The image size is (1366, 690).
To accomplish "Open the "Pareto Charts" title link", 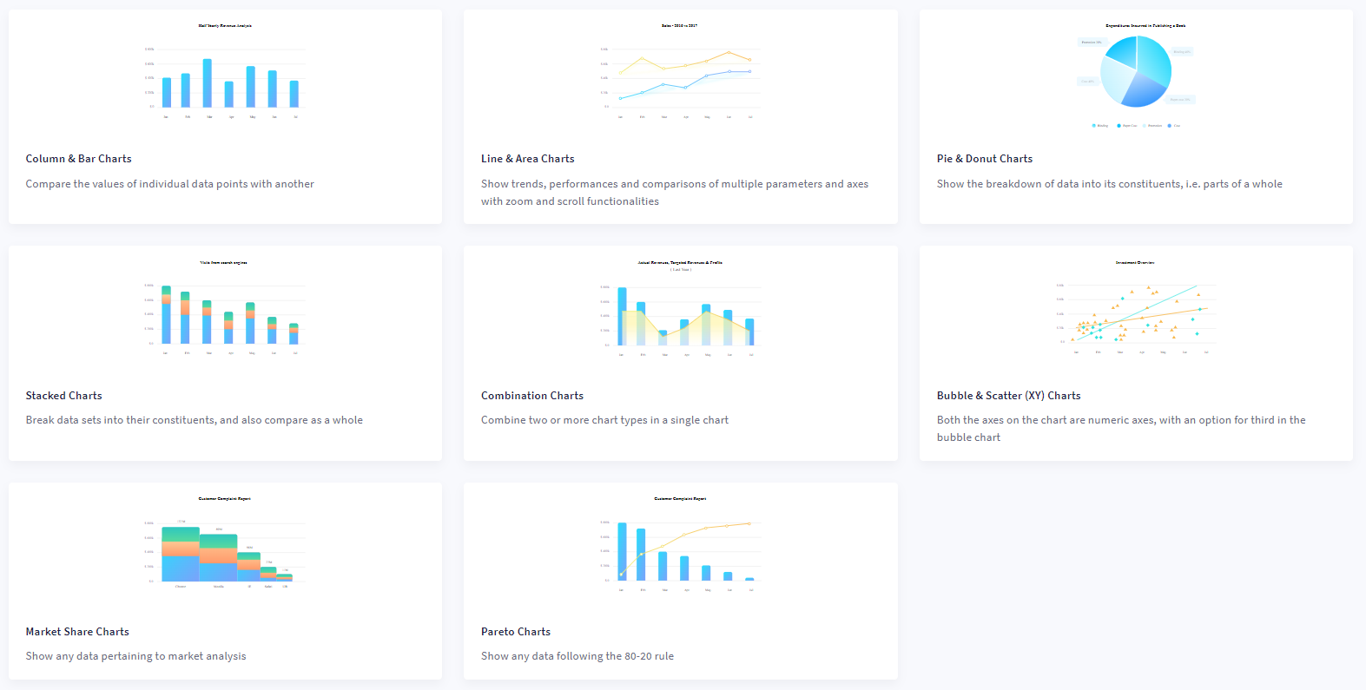I will [x=516, y=632].
